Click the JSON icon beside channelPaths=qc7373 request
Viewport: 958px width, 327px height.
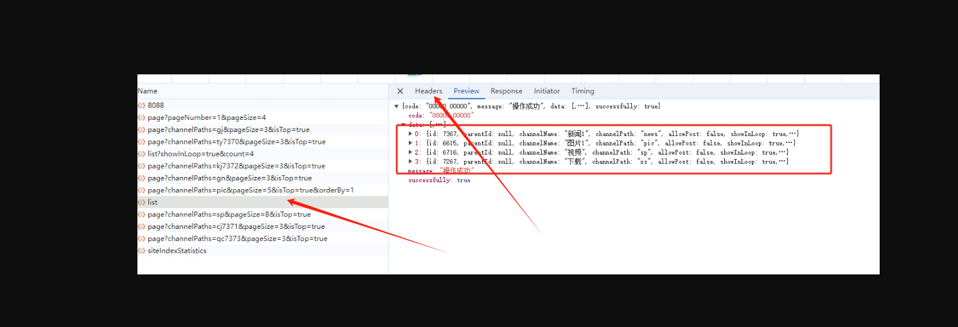[141, 239]
